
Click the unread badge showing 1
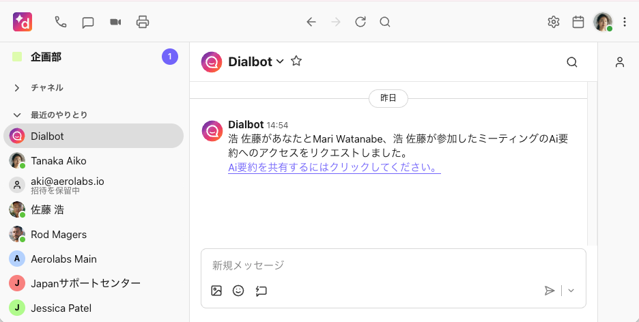point(170,57)
